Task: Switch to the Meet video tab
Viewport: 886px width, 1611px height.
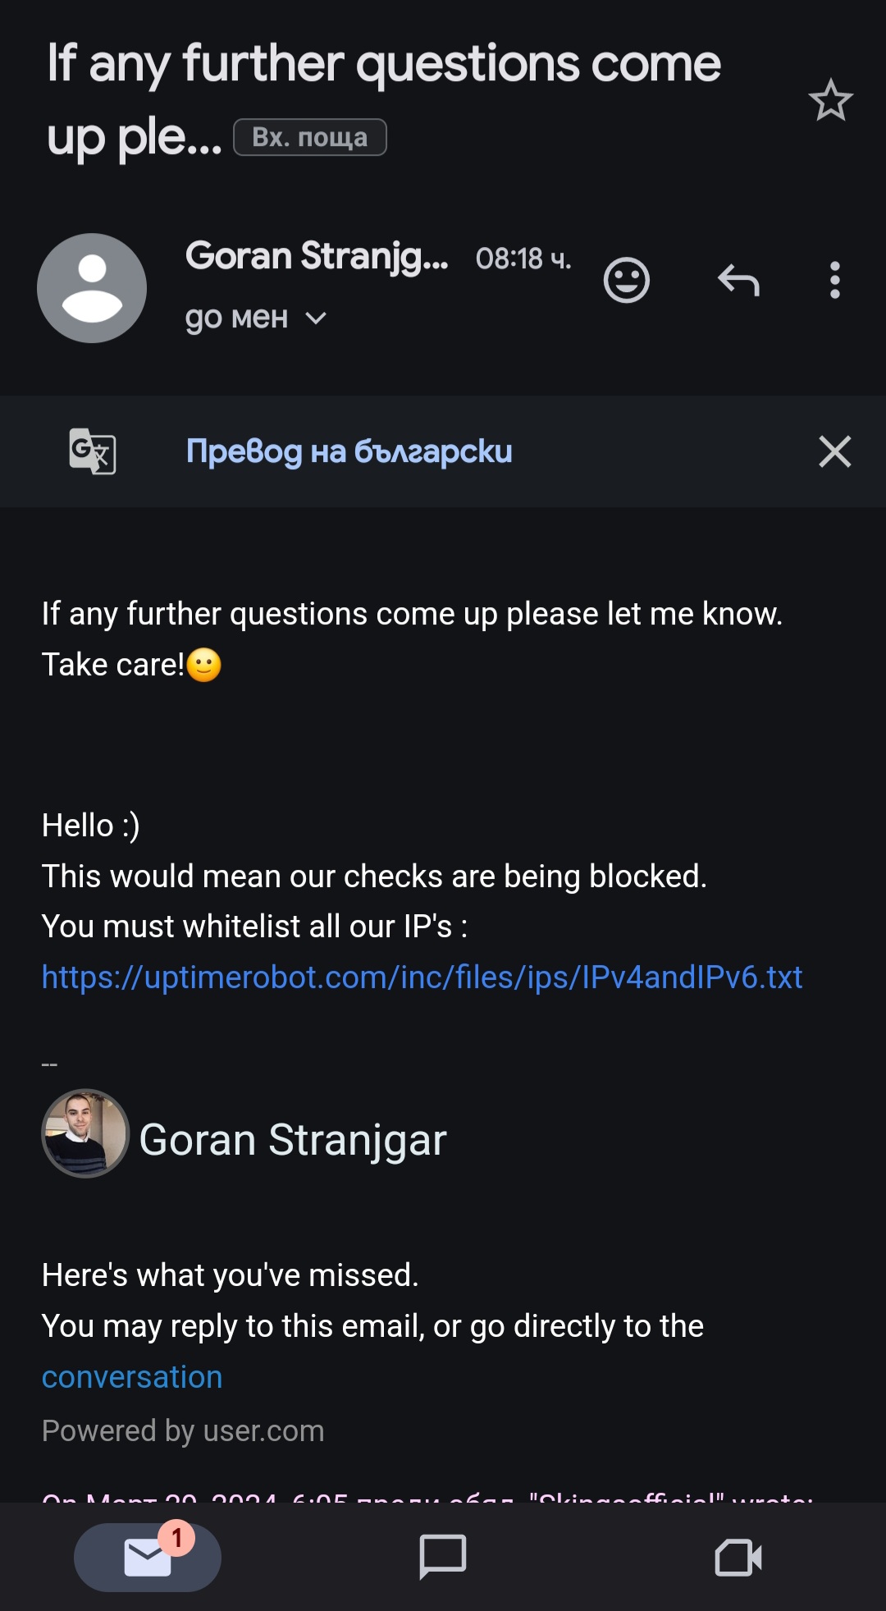Action: [x=738, y=1557]
